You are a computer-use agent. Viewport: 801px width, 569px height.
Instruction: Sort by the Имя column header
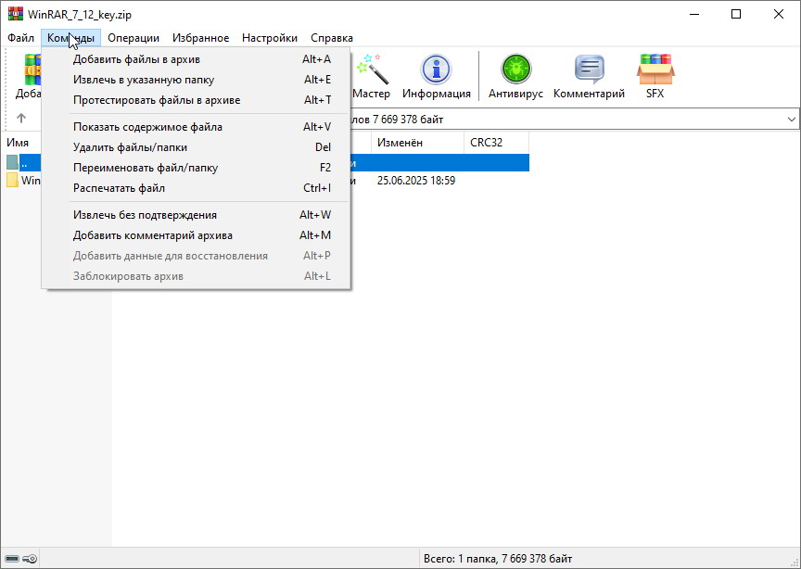coord(18,143)
